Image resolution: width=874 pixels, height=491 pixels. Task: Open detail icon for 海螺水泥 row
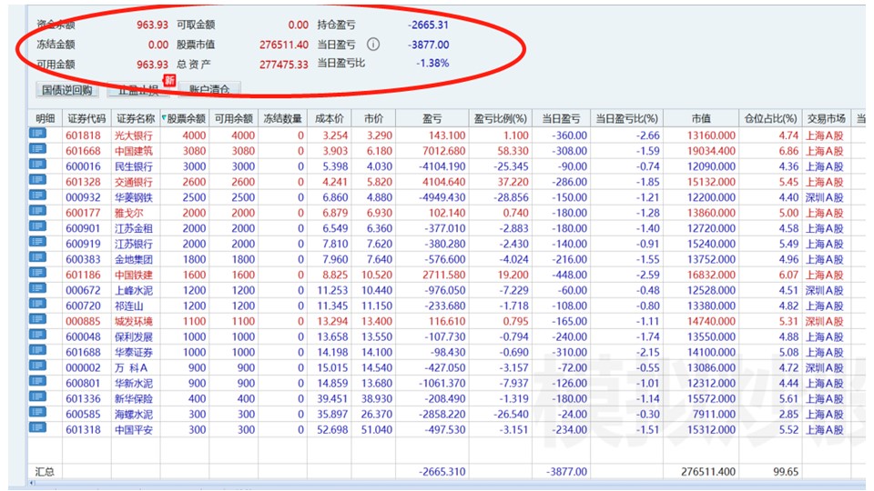coord(38,413)
